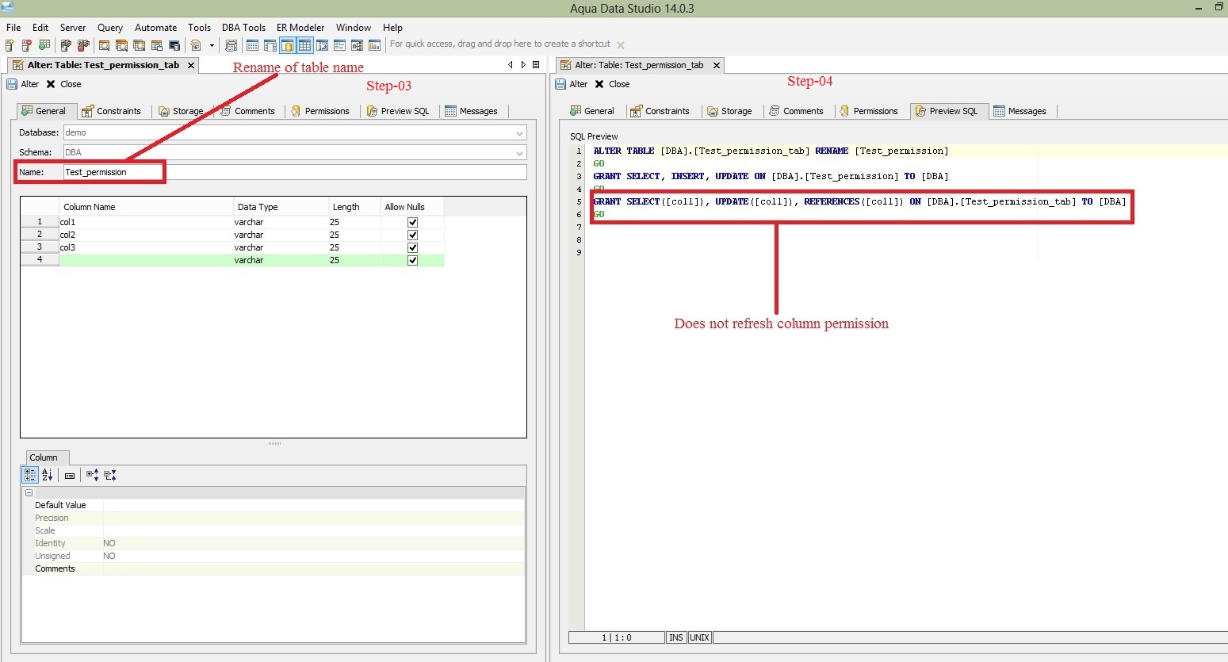Click the Default Value property field
The image size is (1228, 662).
pos(314,505)
